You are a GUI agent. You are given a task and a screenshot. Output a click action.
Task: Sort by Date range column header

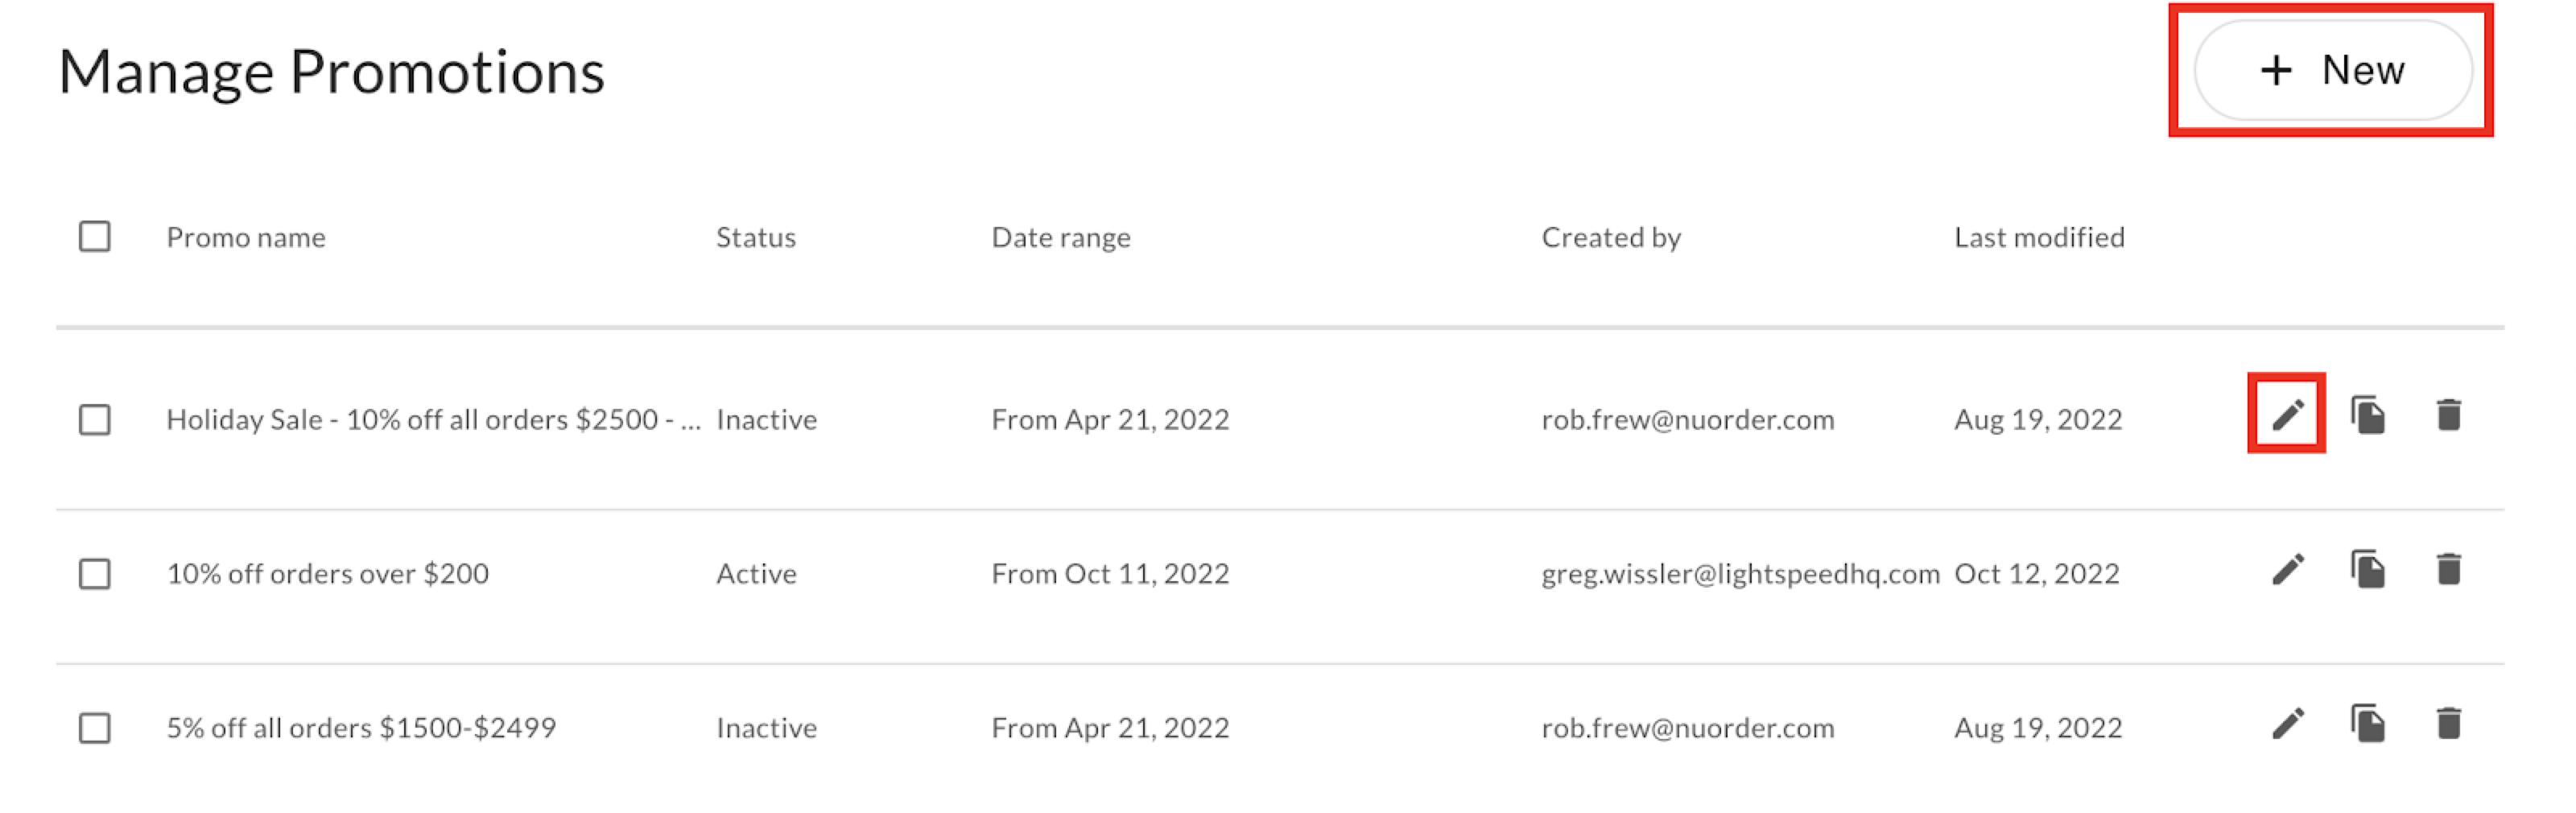(x=1061, y=238)
